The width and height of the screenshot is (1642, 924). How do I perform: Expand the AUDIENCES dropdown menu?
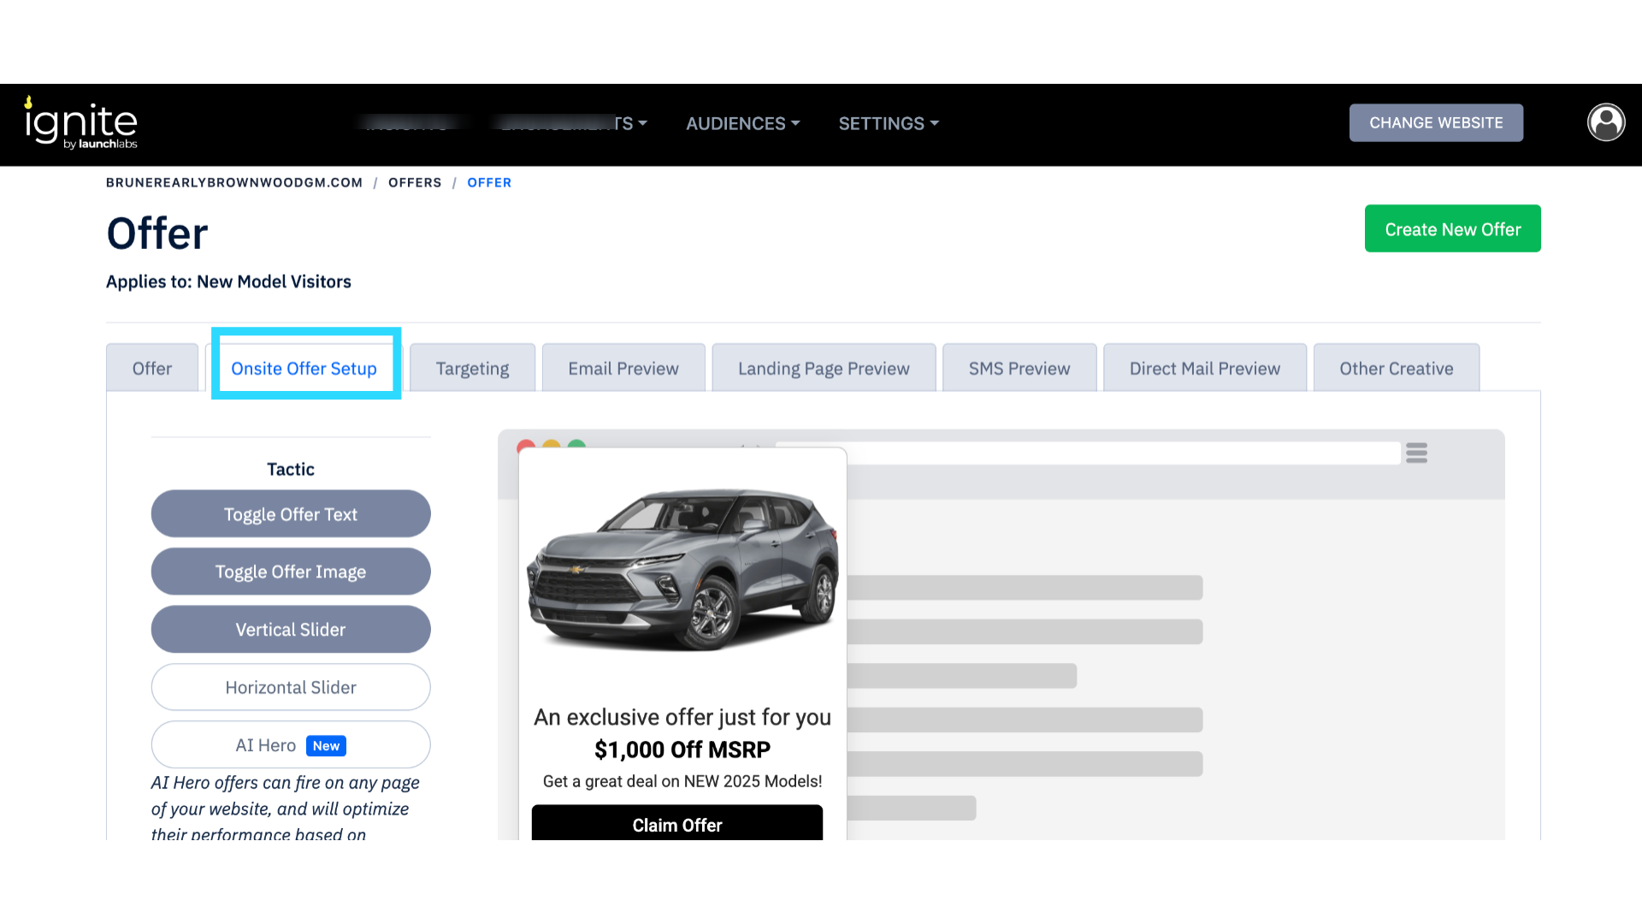742,123
